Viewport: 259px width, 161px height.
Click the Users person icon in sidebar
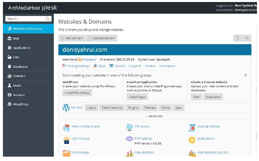pos(9,85)
